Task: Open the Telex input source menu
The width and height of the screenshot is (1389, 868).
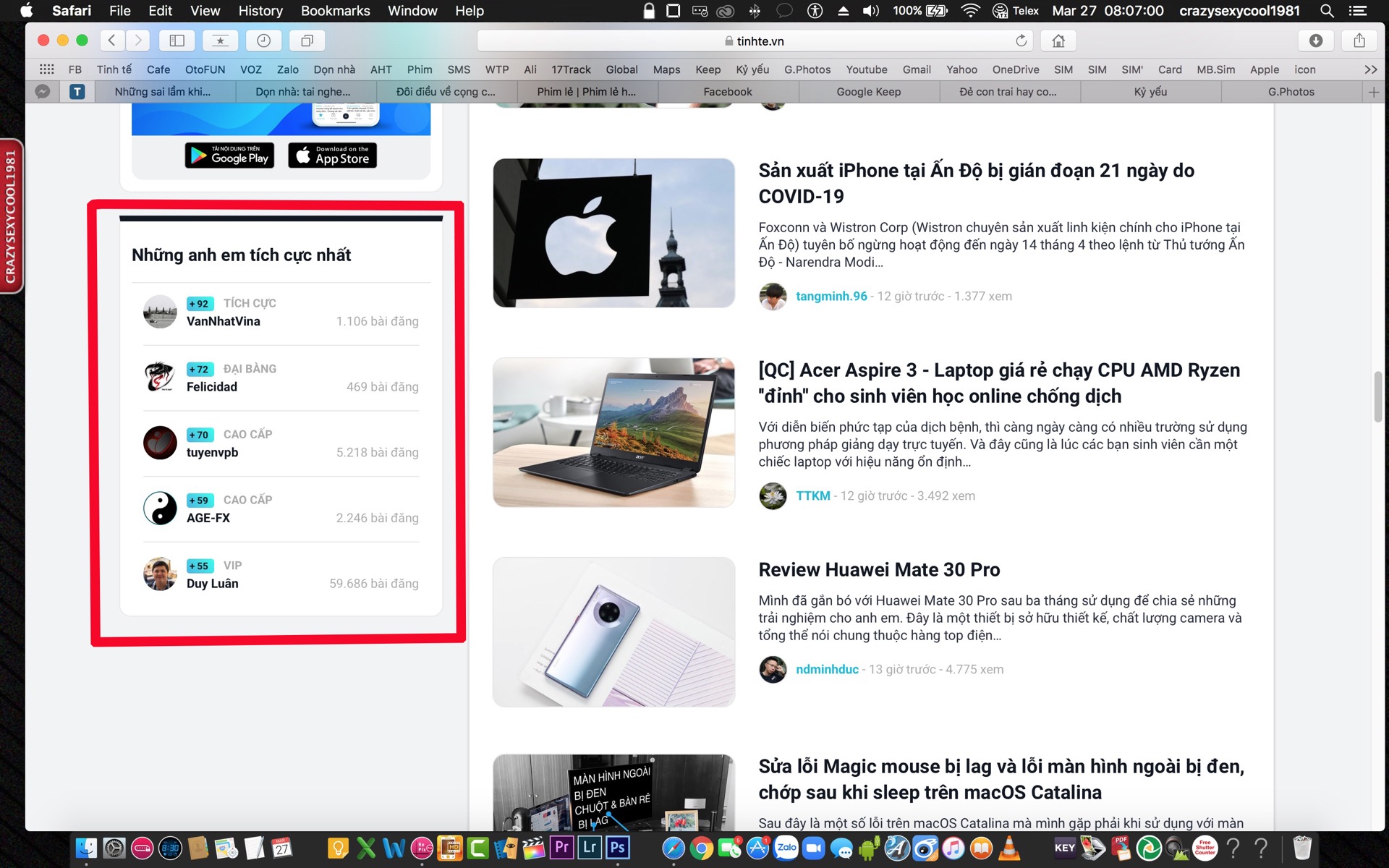Action: click(1016, 11)
